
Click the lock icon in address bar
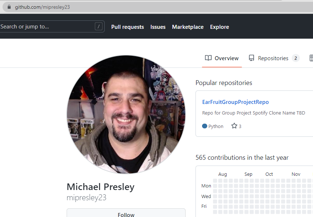[x=9, y=7]
